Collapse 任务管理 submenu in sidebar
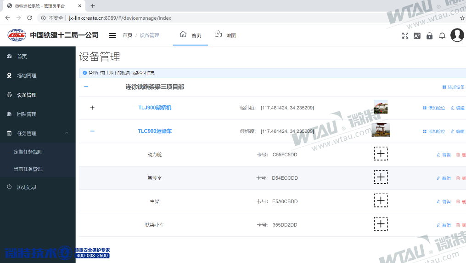The width and height of the screenshot is (466, 263). (66, 133)
